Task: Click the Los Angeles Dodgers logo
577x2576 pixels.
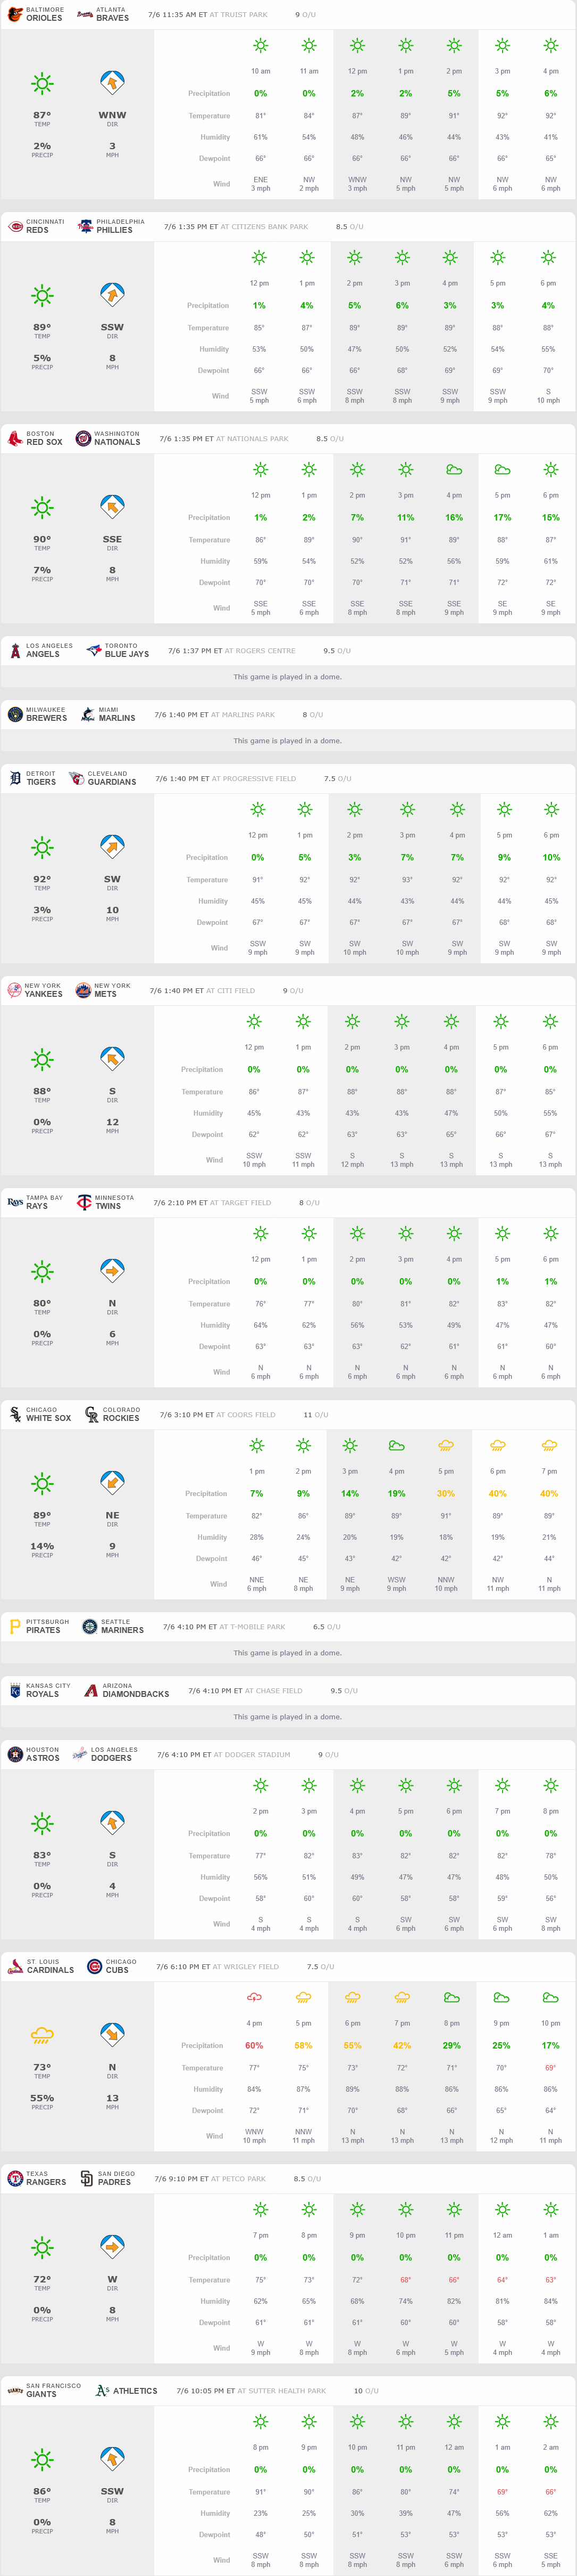Action: click(80, 1754)
